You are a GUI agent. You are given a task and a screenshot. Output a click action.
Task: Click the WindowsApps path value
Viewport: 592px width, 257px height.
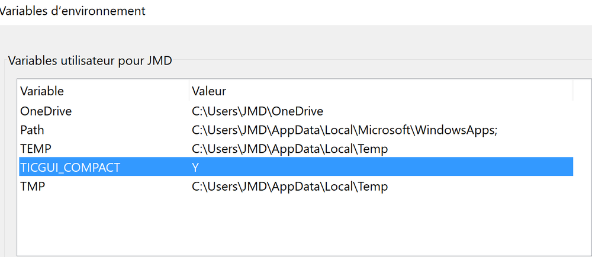click(344, 130)
